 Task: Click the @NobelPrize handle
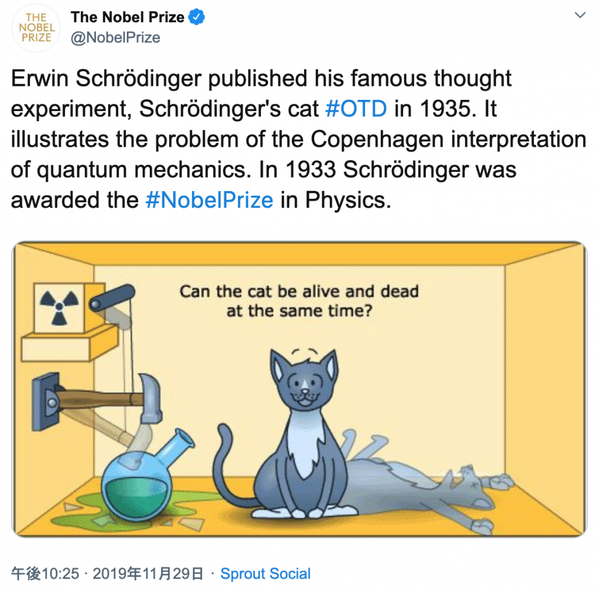coord(115,38)
